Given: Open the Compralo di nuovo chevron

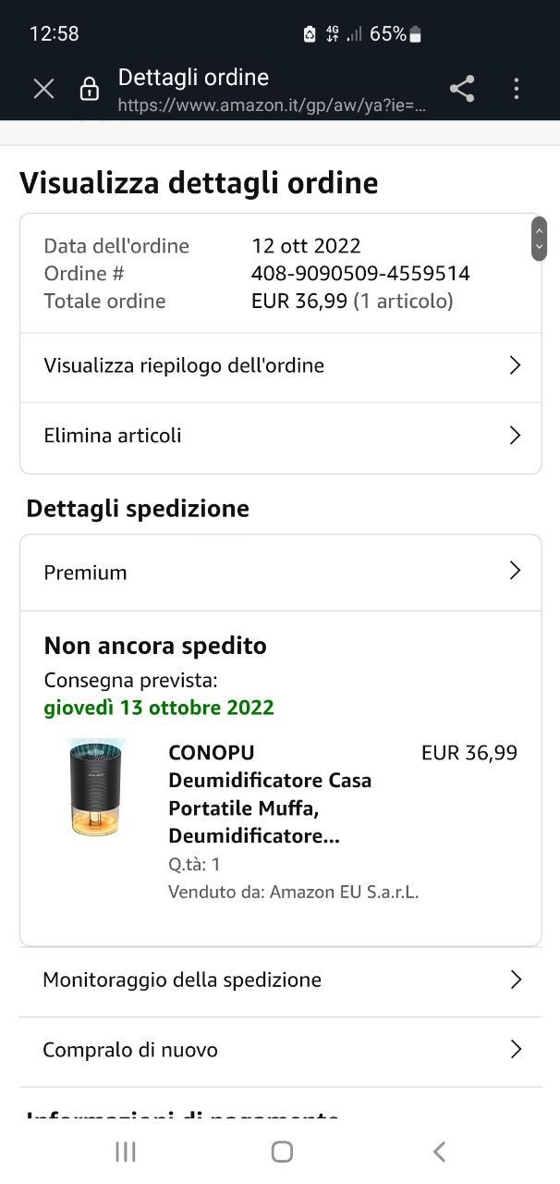Looking at the screenshot, I should tap(516, 1050).
